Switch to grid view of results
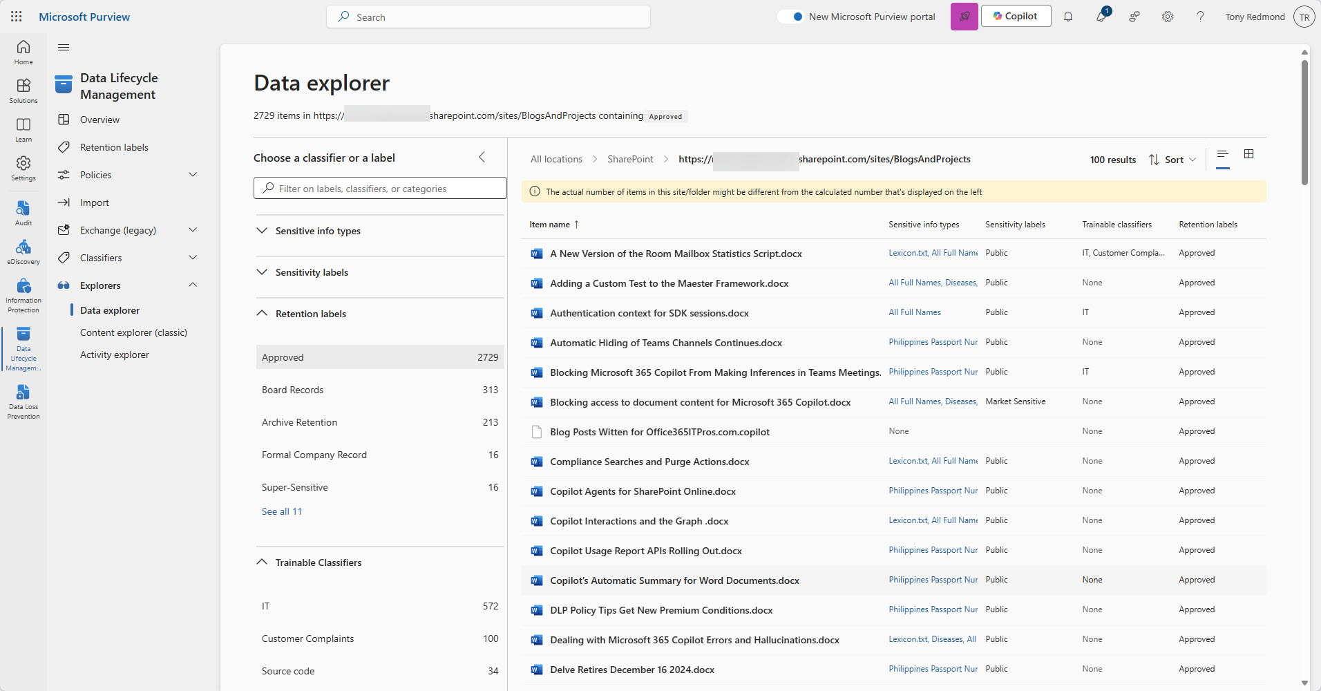 [x=1248, y=154]
